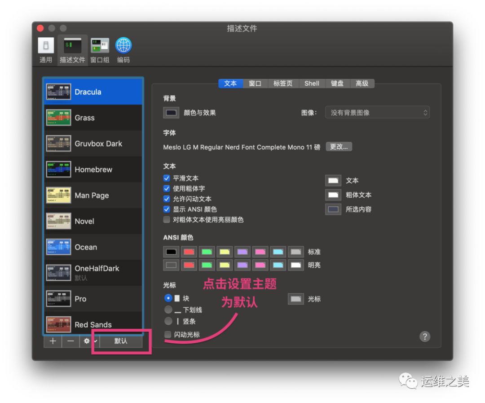Open the 编码 Encodings globe icon
Image resolution: width=485 pixels, height=403 pixels.
point(123,50)
